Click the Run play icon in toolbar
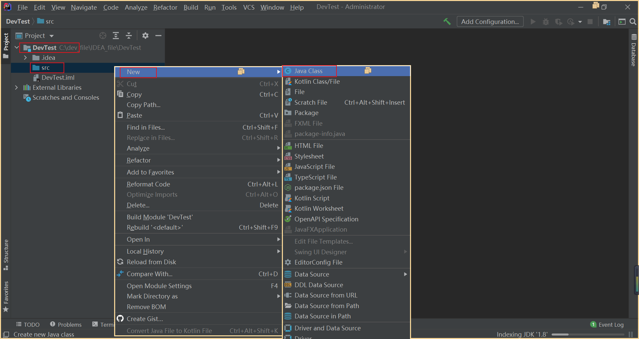This screenshot has width=639, height=339. point(533,22)
